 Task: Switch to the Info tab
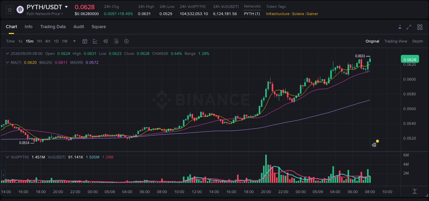[28, 27]
